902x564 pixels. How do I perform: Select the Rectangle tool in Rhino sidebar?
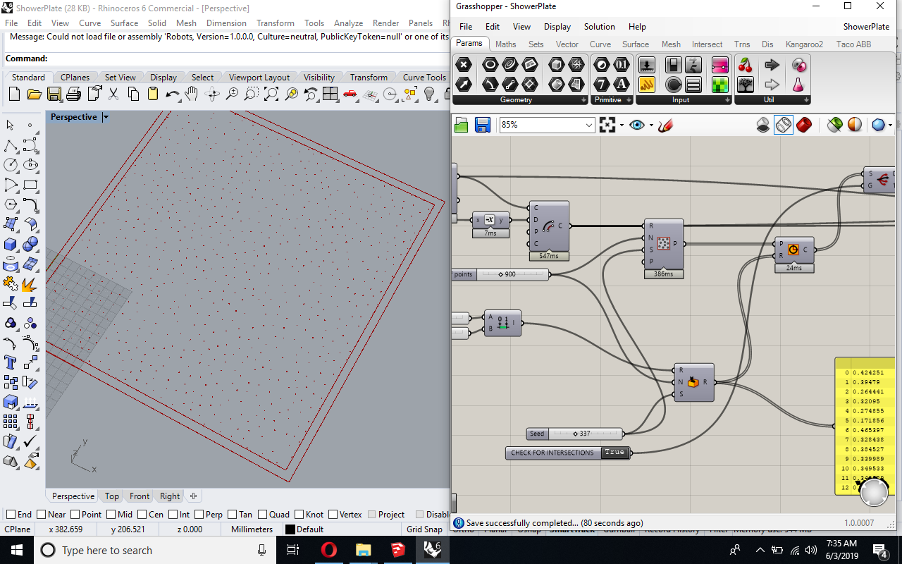point(30,185)
